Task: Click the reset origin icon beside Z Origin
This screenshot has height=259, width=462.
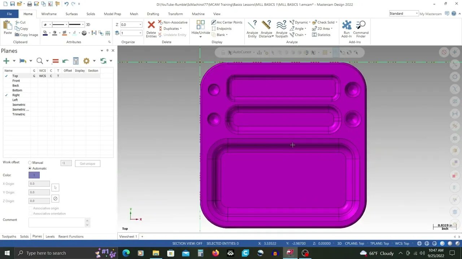Action: click(55, 199)
